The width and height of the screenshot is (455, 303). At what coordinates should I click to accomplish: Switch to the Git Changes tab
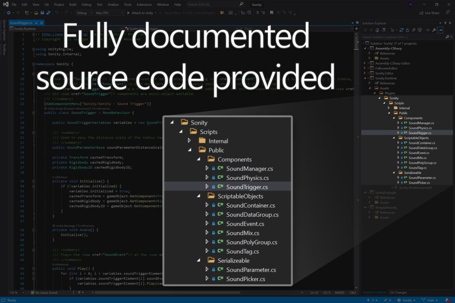[398, 292]
